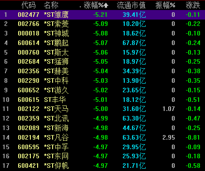Click market value 34.39亿
The width and height of the screenshot is (205, 171).
[x=134, y=71]
